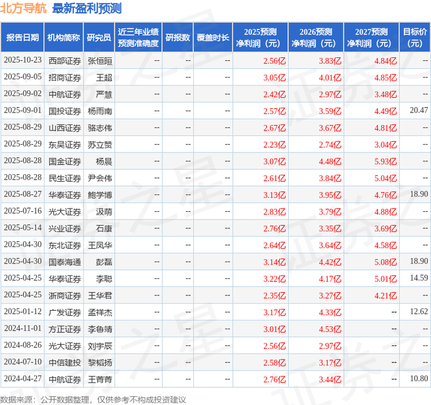Screen dimensions: 431x405
Task: Click analyst 骆志伟
Action: pos(100,128)
